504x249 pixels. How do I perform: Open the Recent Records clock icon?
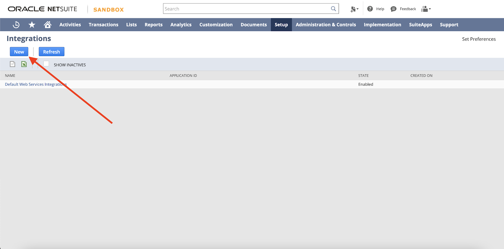tap(16, 25)
